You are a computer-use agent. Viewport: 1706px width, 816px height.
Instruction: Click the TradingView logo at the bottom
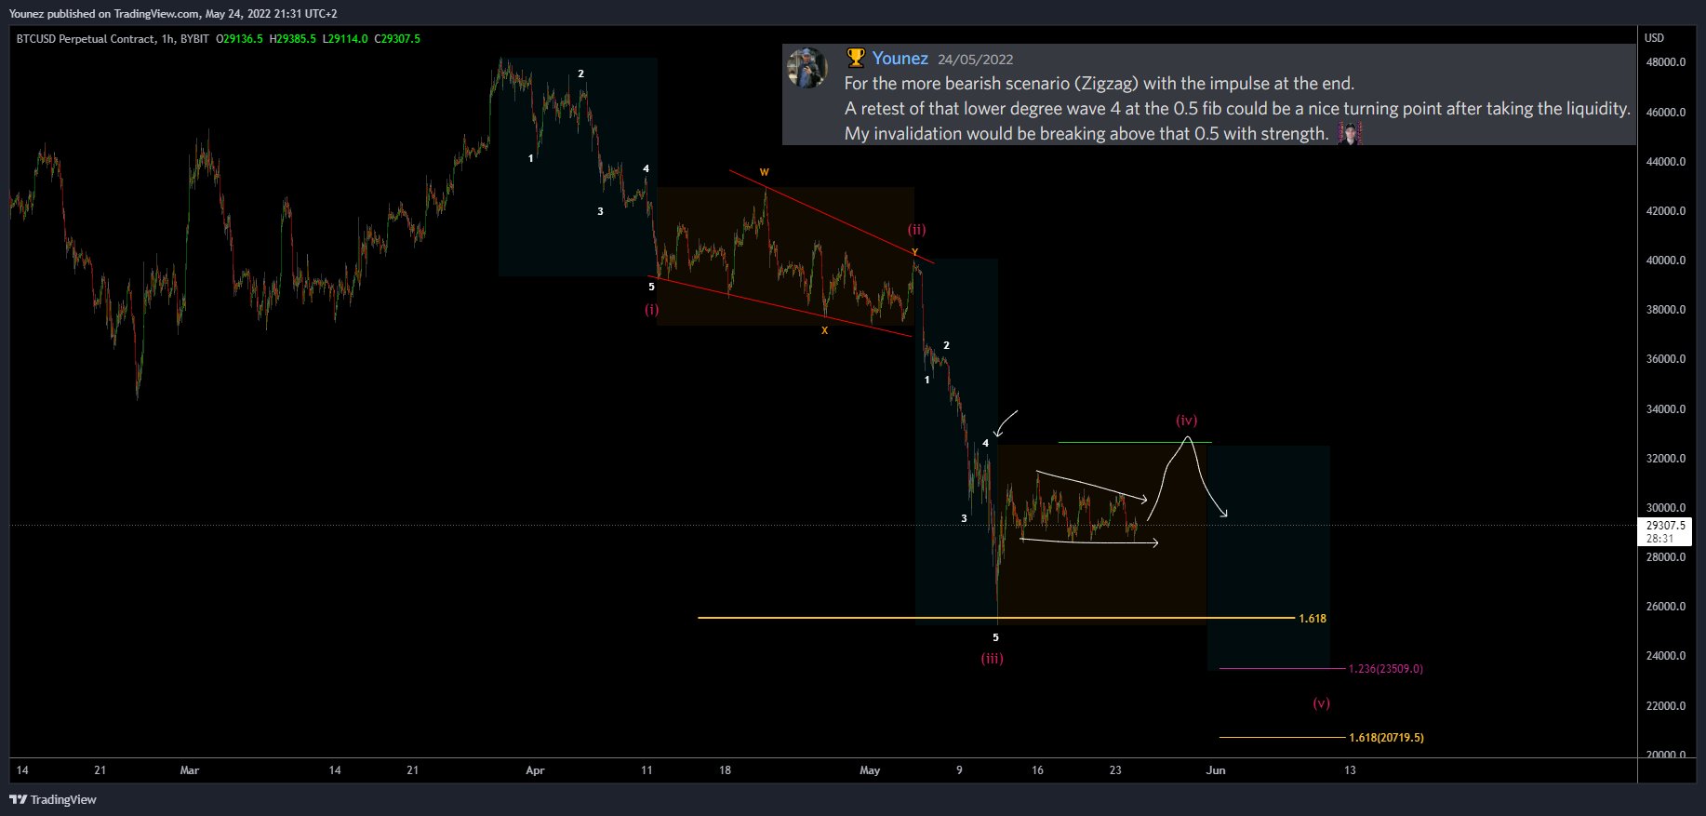click(x=53, y=799)
